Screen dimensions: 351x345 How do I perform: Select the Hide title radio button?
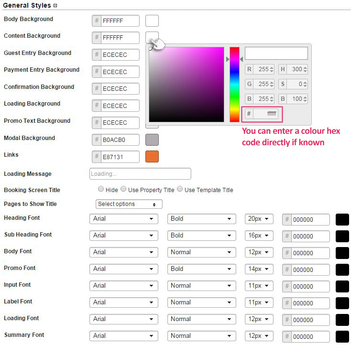pyautogui.click(x=101, y=189)
